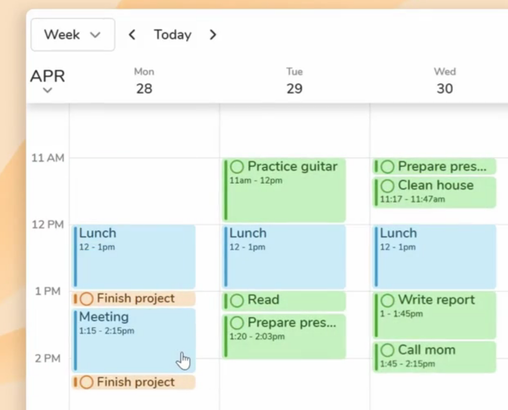Viewport: 508px width, 410px height.
Task: Click the Wed 30 day header
Action: coord(444,81)
